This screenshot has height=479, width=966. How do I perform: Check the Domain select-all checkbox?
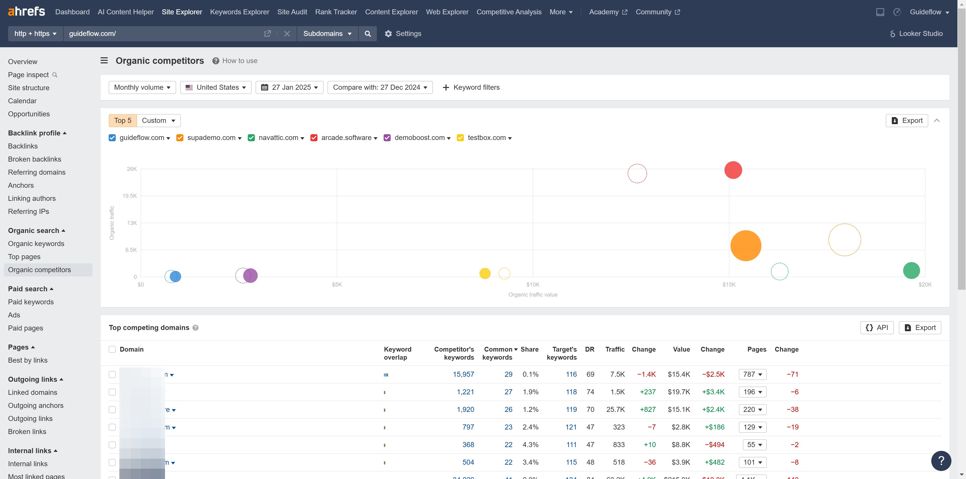pos(112,349)
